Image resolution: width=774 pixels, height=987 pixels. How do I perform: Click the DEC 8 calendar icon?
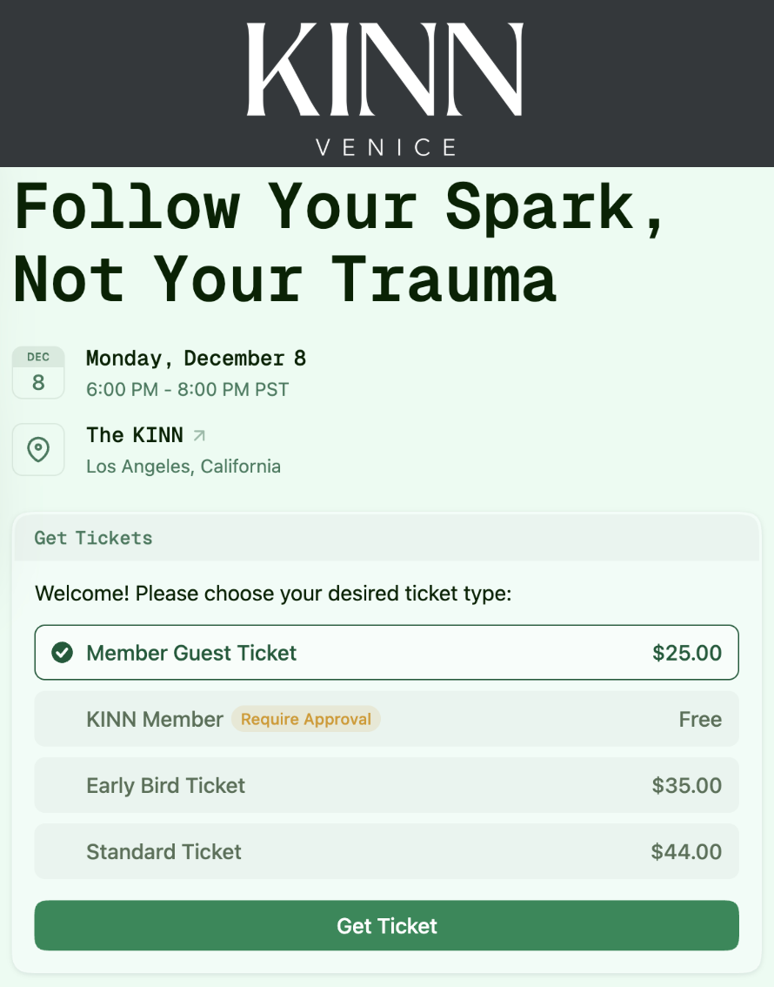[x=38, y=373]
